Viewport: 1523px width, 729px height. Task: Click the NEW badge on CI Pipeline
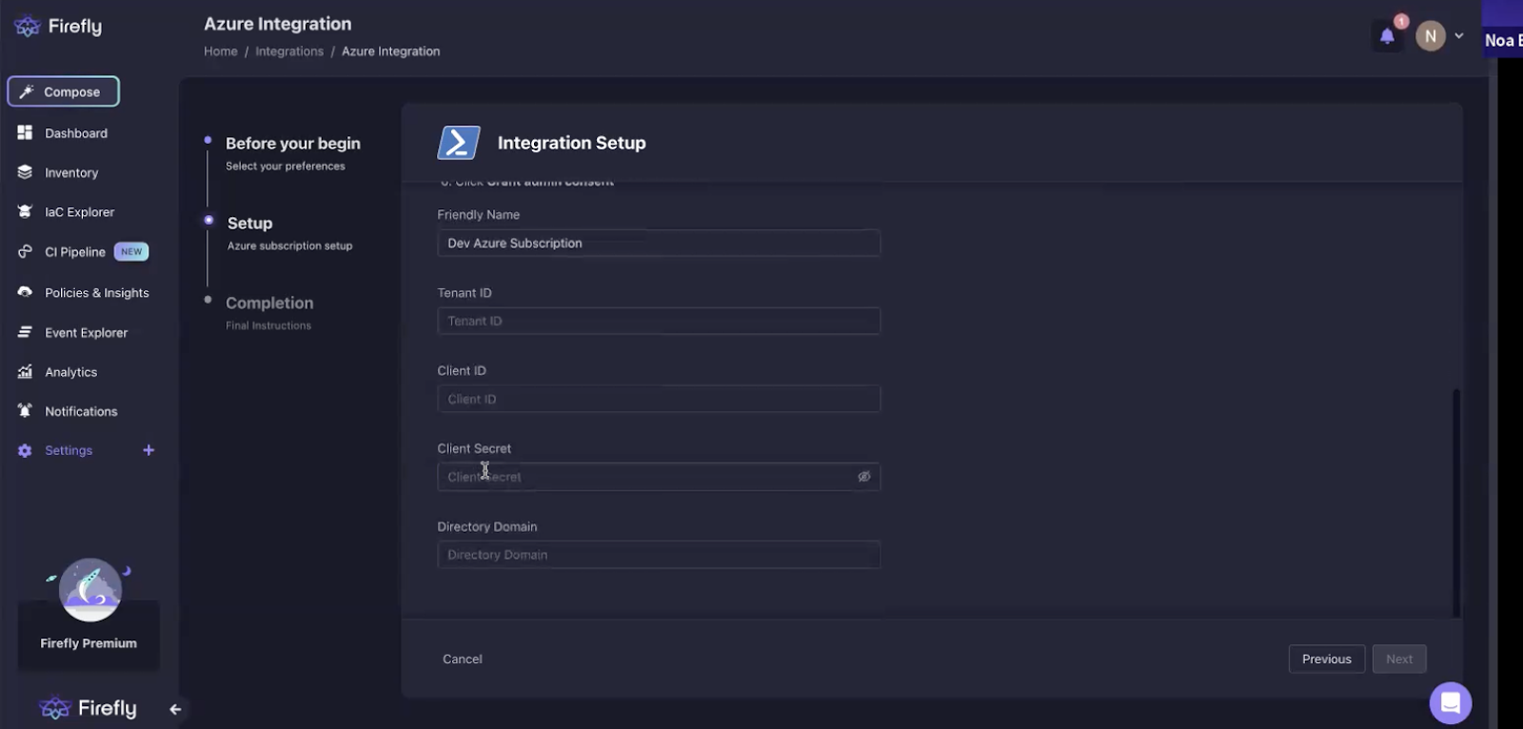pyautogui.click(x=131, y=251)
